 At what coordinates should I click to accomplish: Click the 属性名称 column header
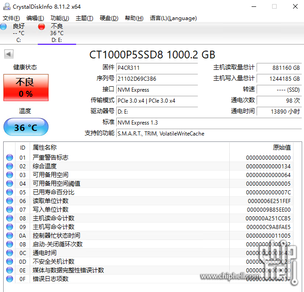pyautogui.click(x=129, y=147)
